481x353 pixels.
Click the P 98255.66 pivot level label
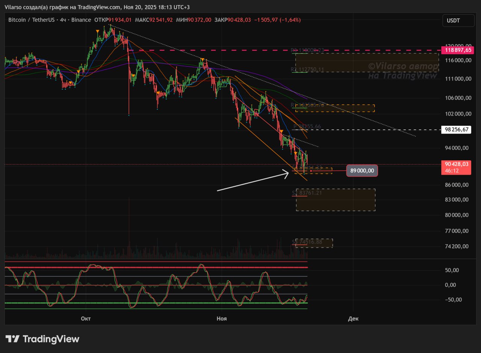coord(307,126)
